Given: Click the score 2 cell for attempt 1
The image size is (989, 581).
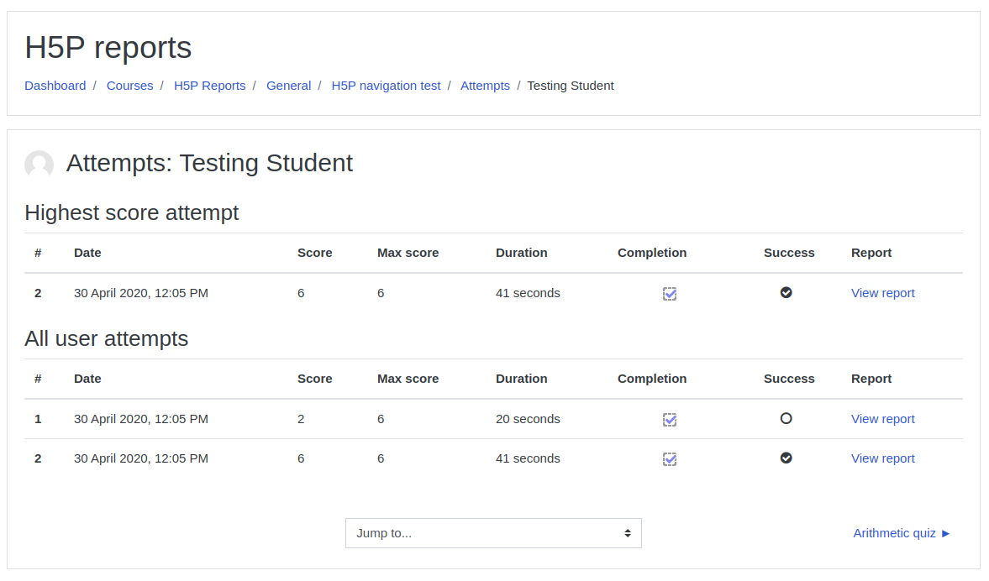Looking at the screenshot, I should tap(301, 419).
